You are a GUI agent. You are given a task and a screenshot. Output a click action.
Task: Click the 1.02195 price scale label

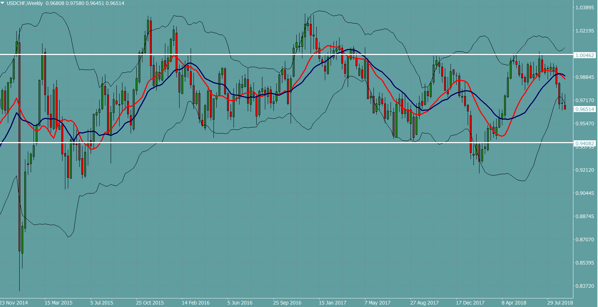tap(585, 31)
